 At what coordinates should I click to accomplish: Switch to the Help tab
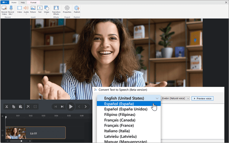pos(23,2)
